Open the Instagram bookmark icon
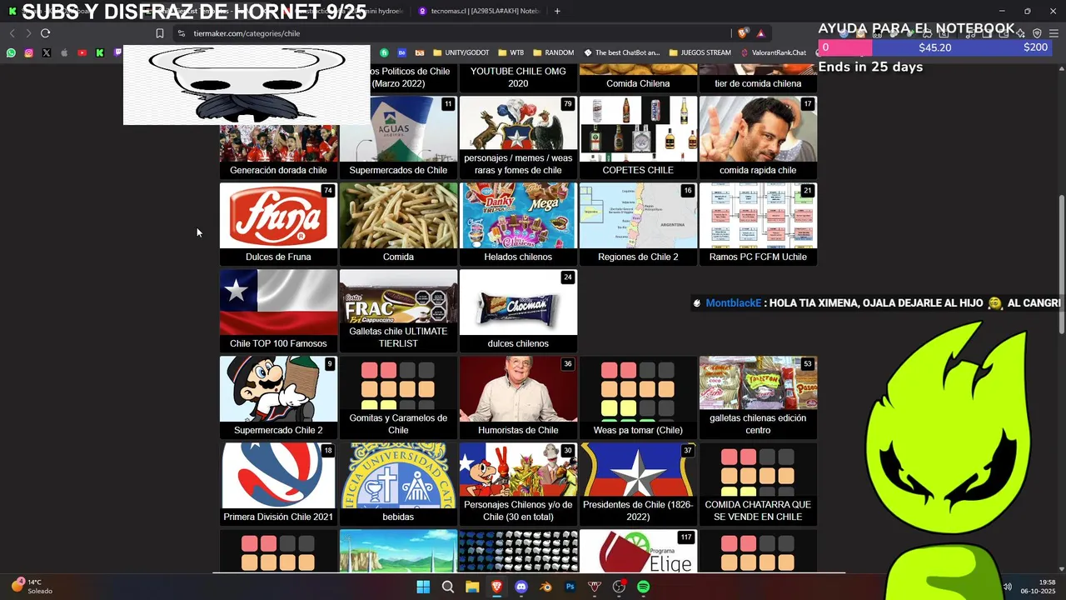 click(28, 52)
